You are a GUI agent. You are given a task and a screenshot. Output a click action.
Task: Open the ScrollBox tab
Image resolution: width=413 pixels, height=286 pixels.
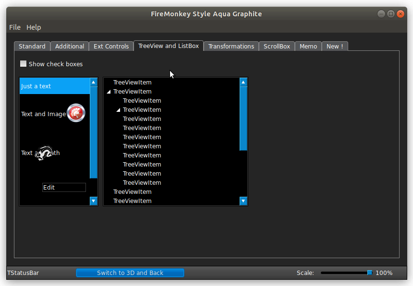click(277, 47)
